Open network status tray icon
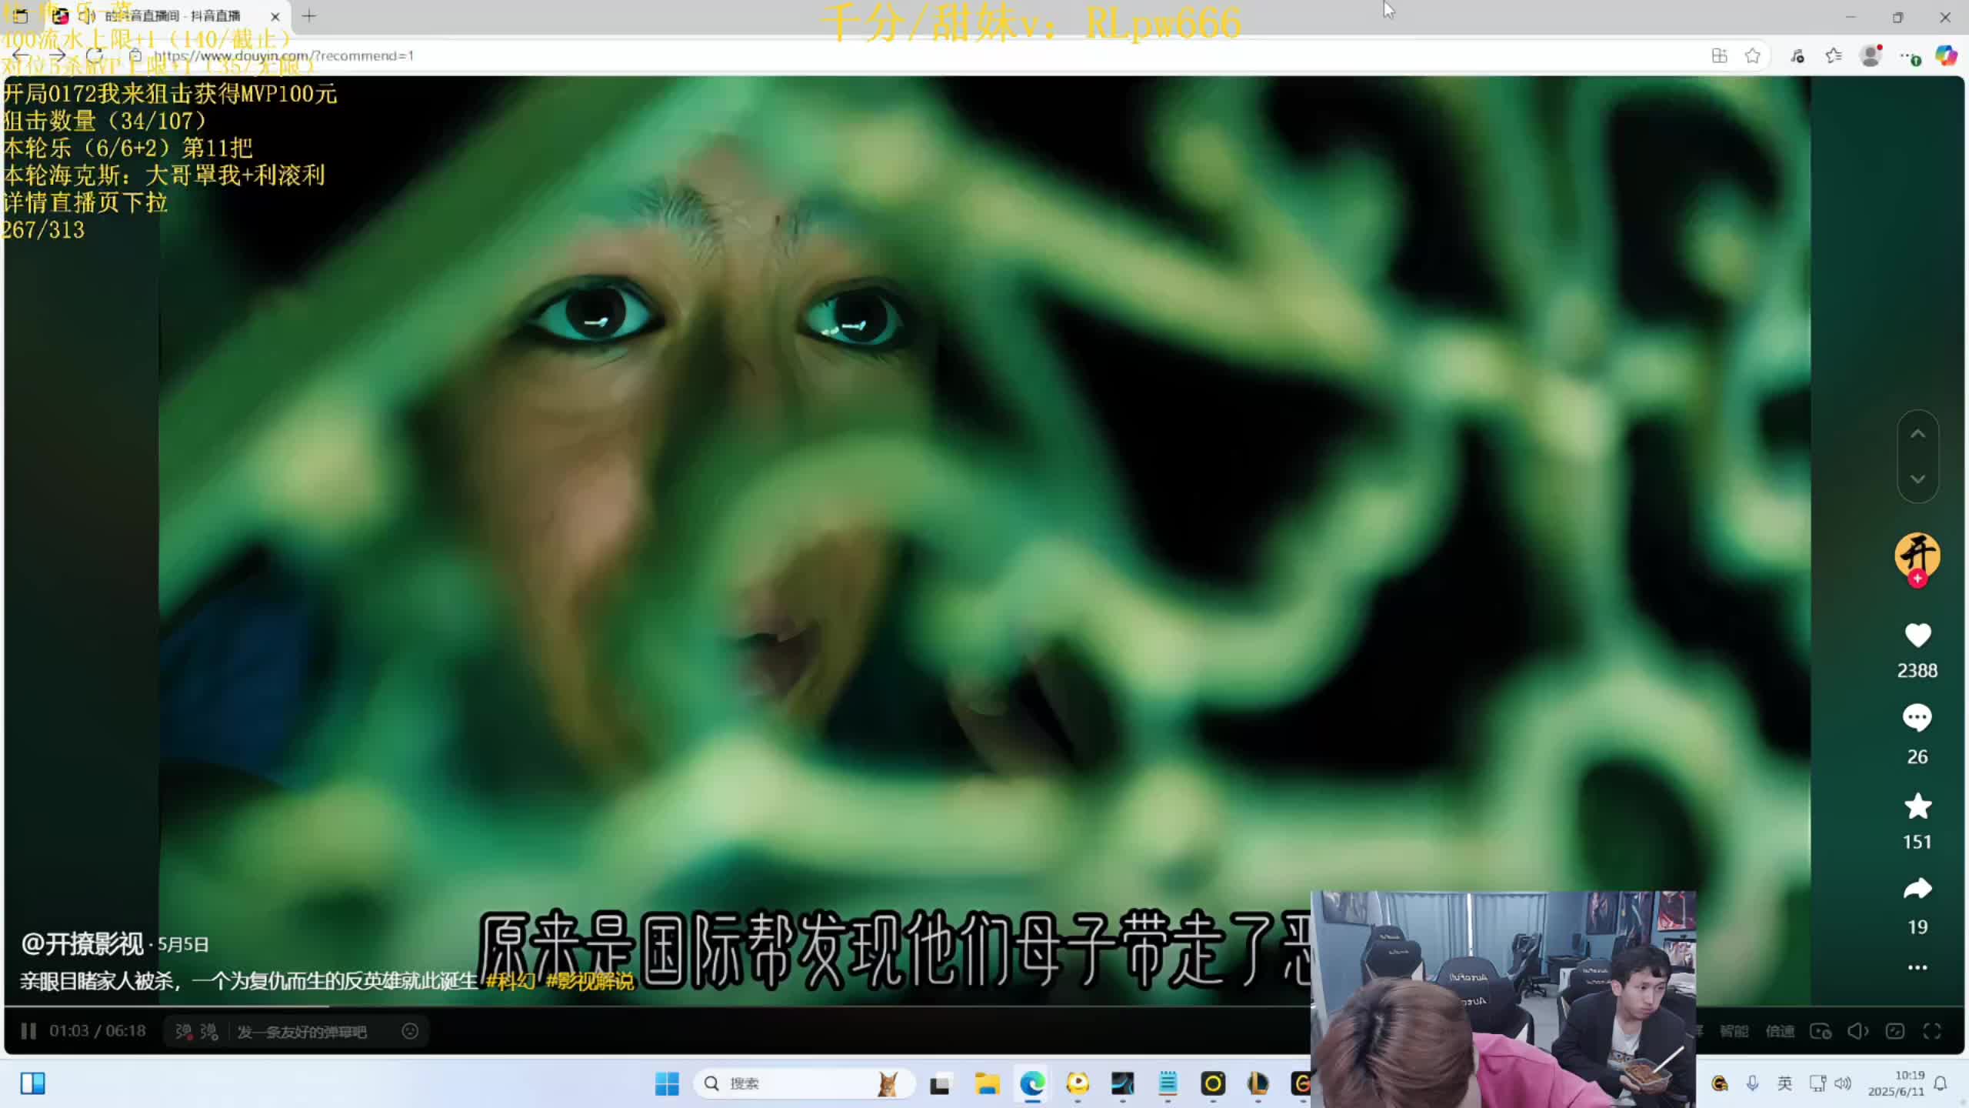1969x1108 pixels. tap(1817, 1083)
